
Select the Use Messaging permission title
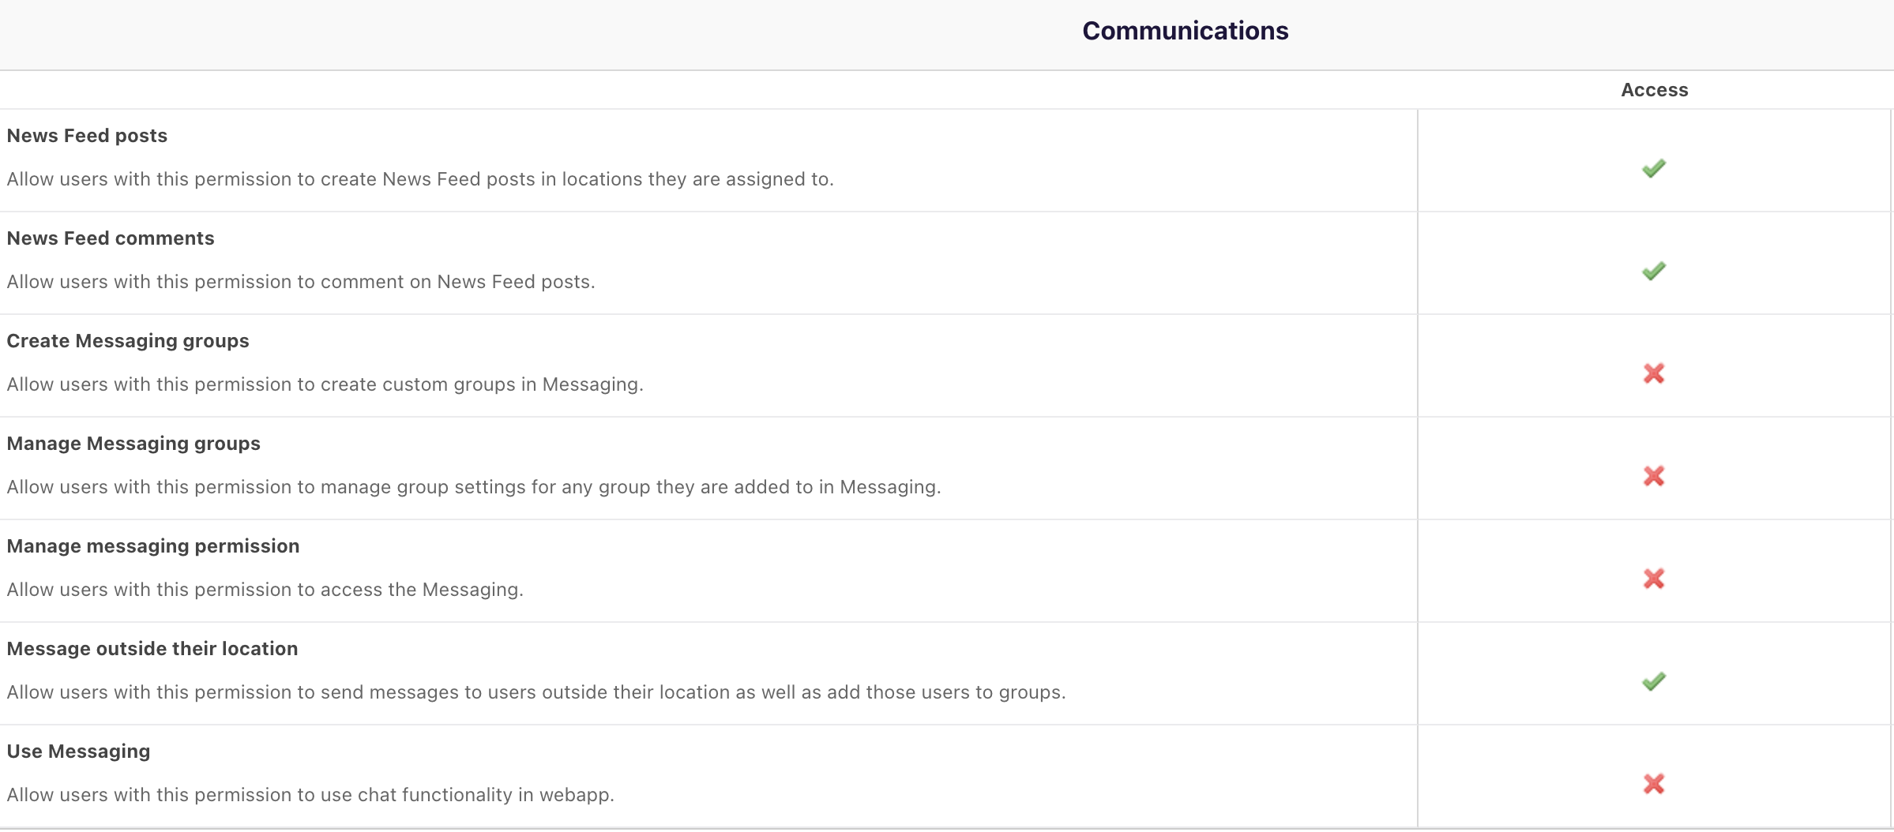(x=78, y=751)
